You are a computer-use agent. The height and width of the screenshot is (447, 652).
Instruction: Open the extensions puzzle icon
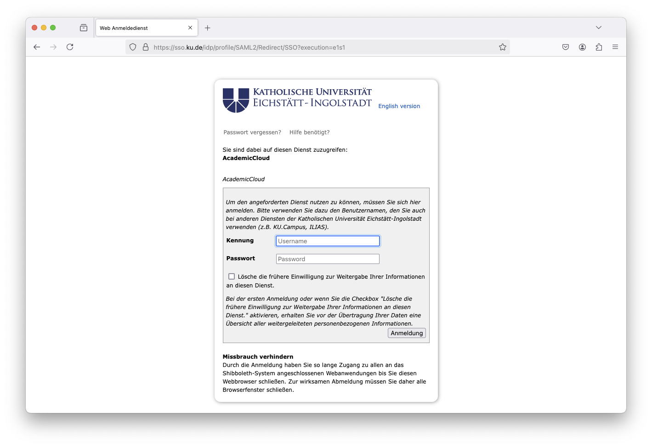pyautogui.click(x=599, y=47)
